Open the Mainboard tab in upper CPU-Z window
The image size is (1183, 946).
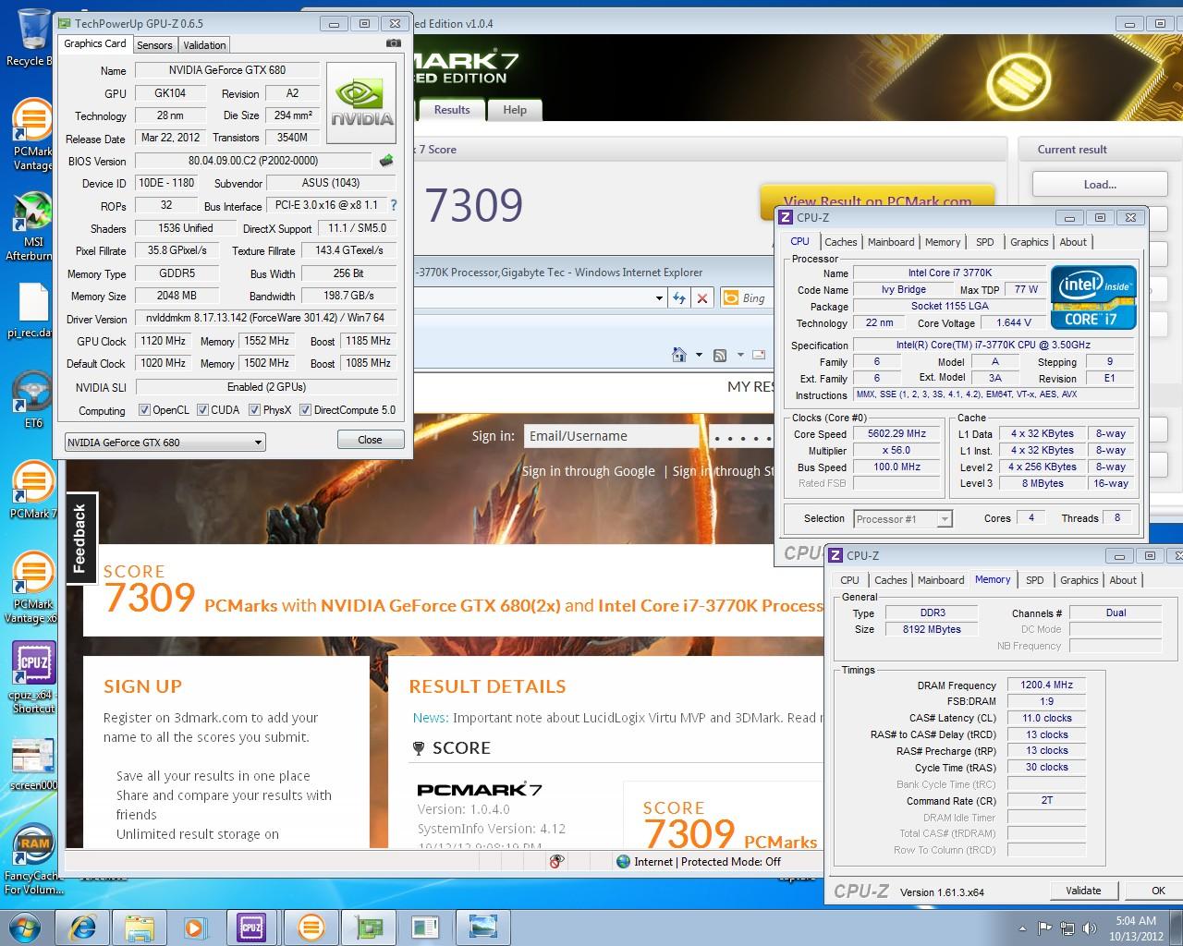[x=891, y=242]
